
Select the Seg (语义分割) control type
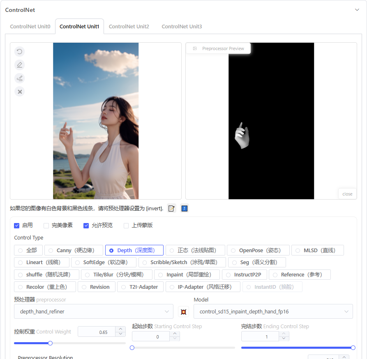257,262
